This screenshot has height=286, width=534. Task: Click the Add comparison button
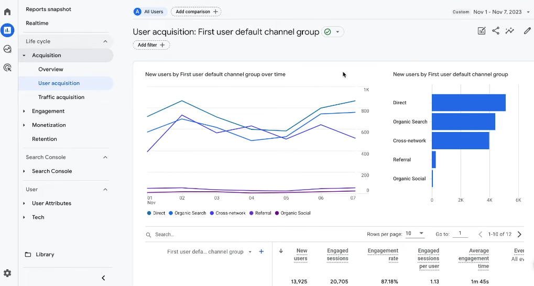[196, 12]
